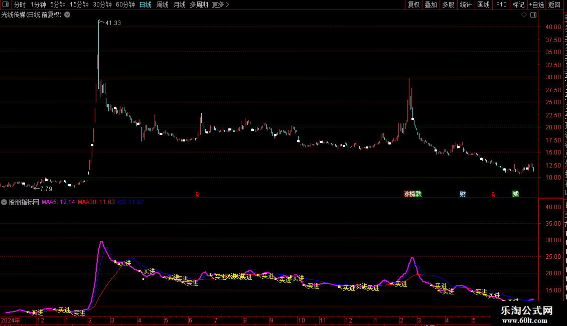Click the 复权 adjustment button
The height and width of the screenshot is (326, 567).
pyautogui.click(x=413, y=5)
